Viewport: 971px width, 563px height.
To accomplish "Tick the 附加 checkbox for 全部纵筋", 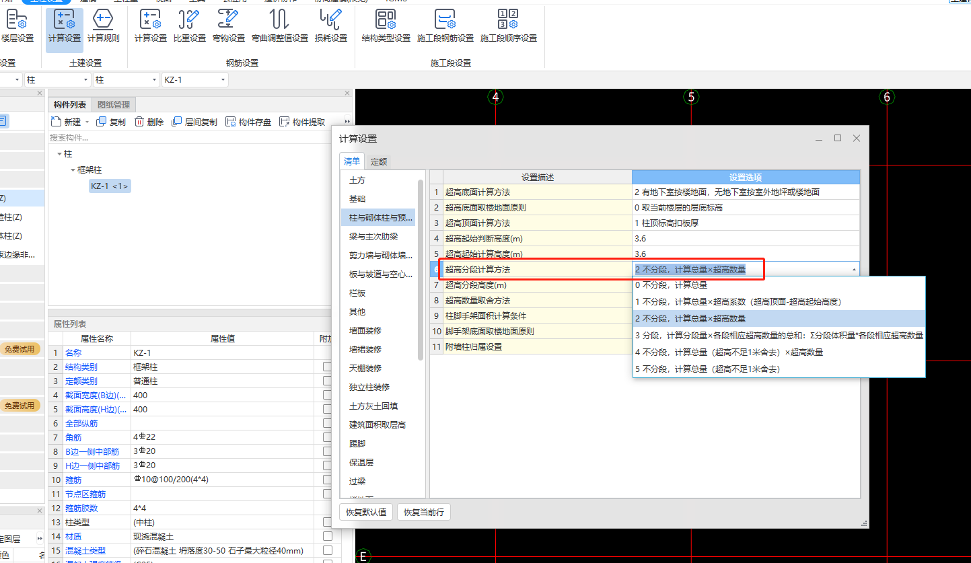I will pyautogui.click(x=327, y=423).
